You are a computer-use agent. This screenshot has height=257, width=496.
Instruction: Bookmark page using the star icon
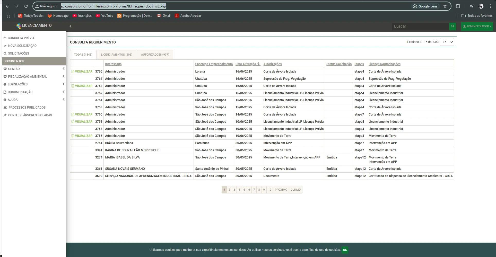tap(445, 6)
